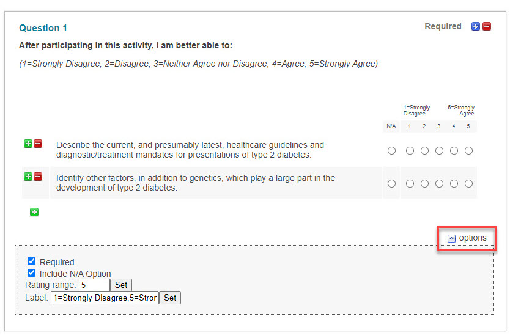This screenshot has height=336, width=510.
Task: Click the blue move-down arrow icon for Question 1
Action: 476,26
